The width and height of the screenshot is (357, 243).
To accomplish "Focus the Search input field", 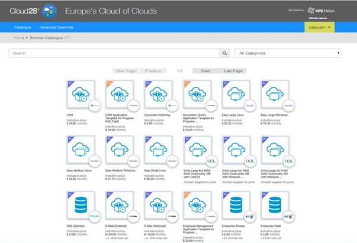I will pyautogui.click(x=113, y=53).
